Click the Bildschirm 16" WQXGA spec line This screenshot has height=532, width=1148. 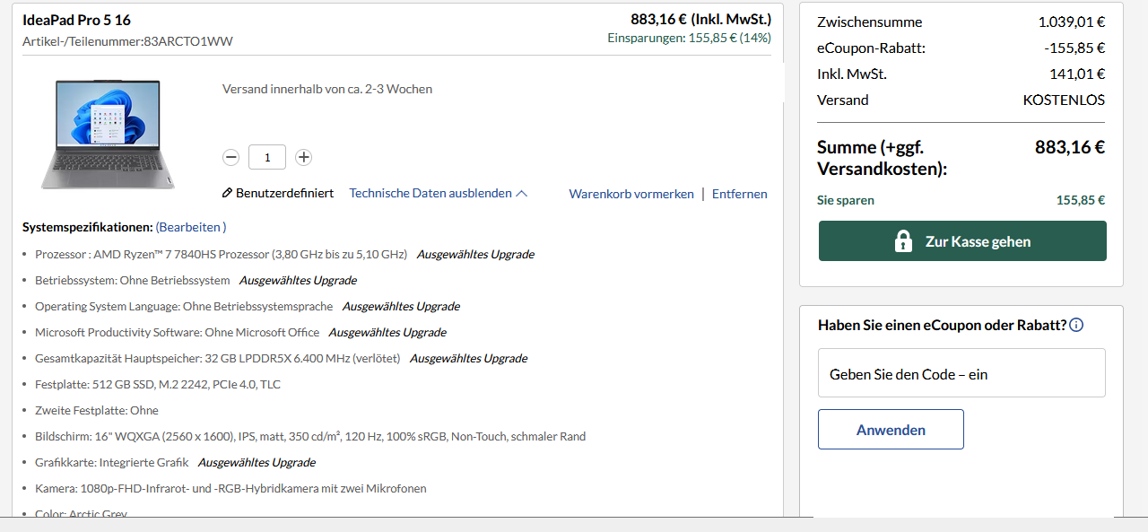(x=310, y=436)
